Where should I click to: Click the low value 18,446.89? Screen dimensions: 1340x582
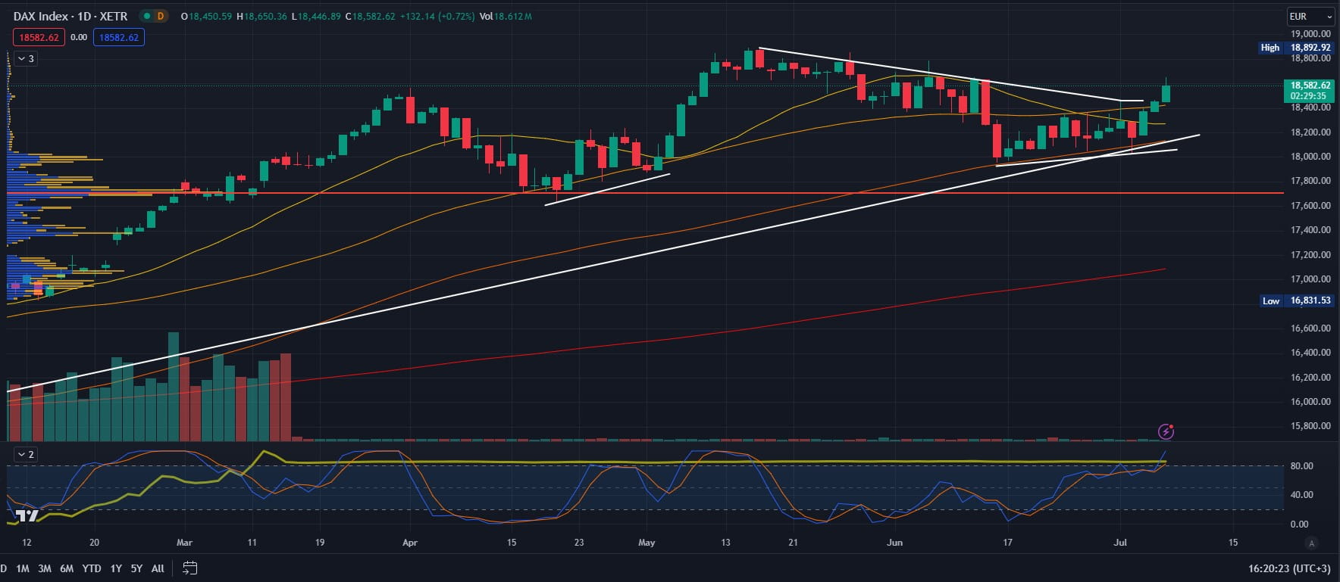(319, 16)
